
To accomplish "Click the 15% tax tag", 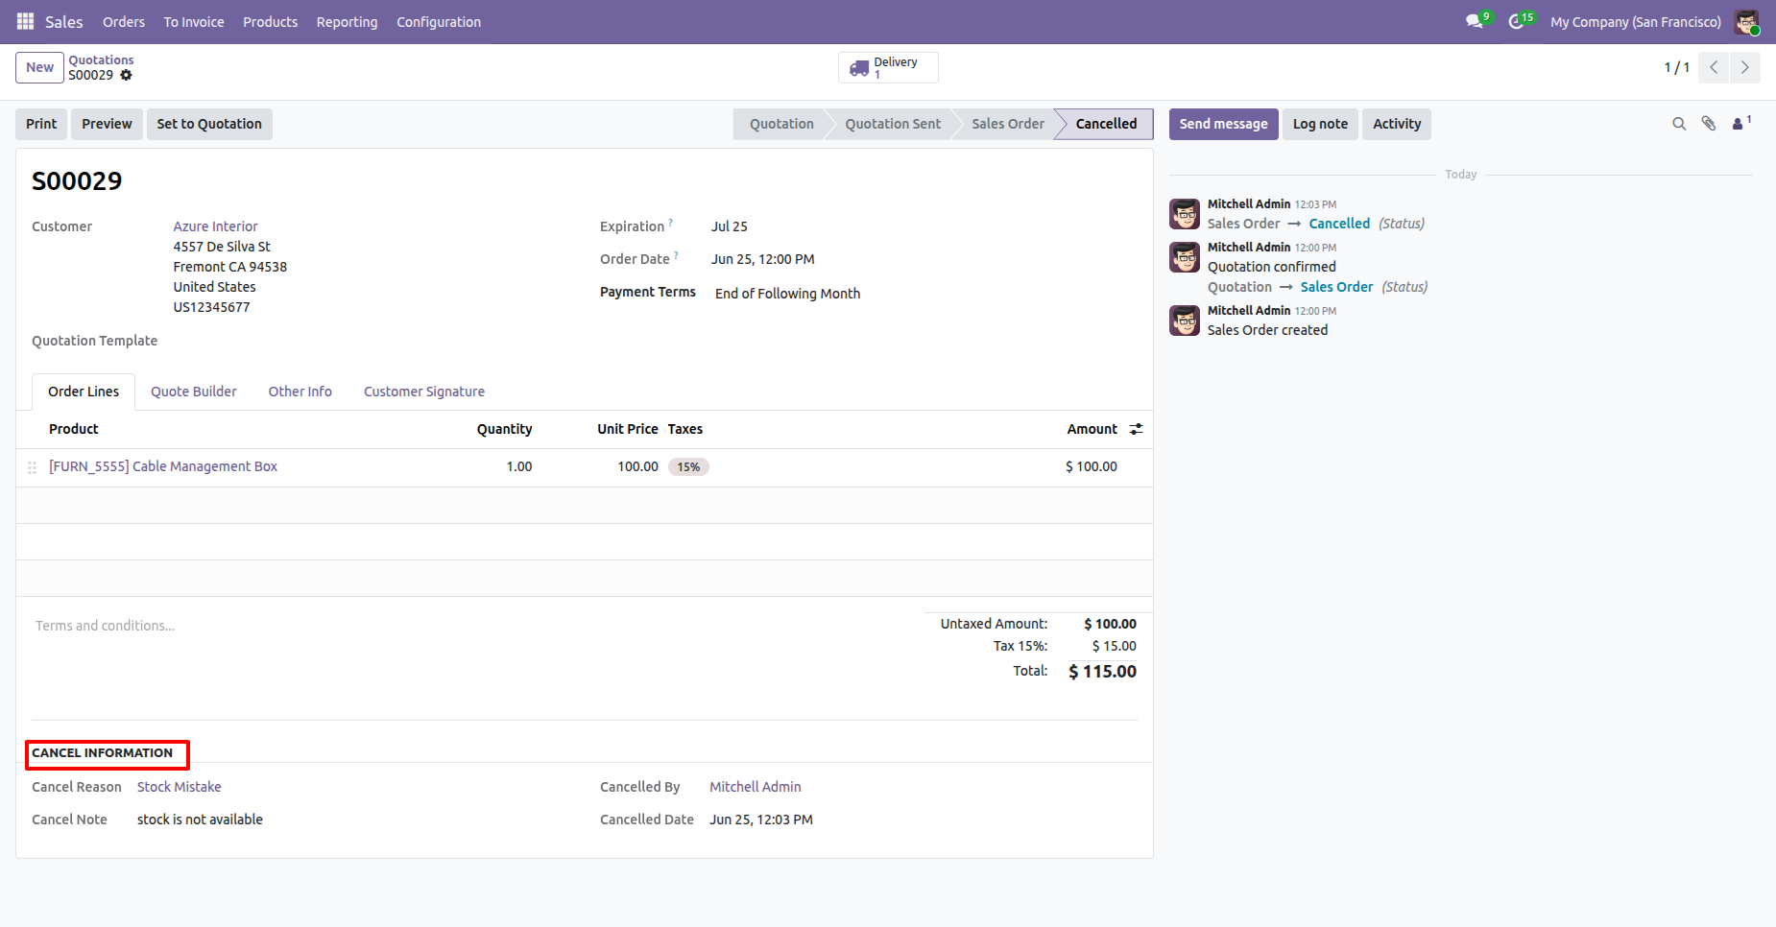I will click(688, 467).
